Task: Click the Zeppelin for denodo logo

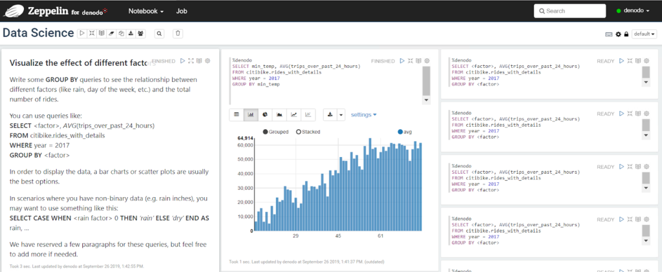Action: (57, 11)
